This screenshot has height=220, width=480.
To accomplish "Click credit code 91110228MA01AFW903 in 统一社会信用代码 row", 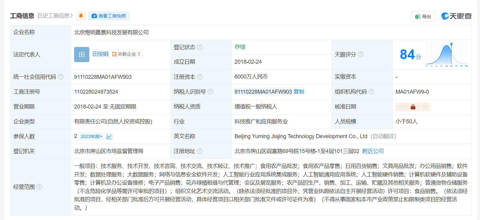I will [103, 77].
